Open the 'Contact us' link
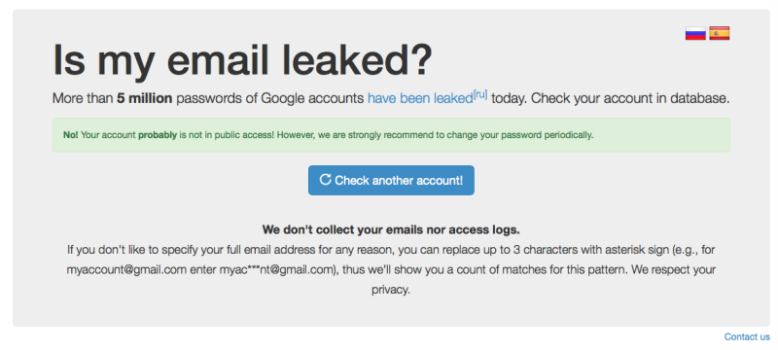The height and width of the screenshot is (350, 778). pos(747,336)
